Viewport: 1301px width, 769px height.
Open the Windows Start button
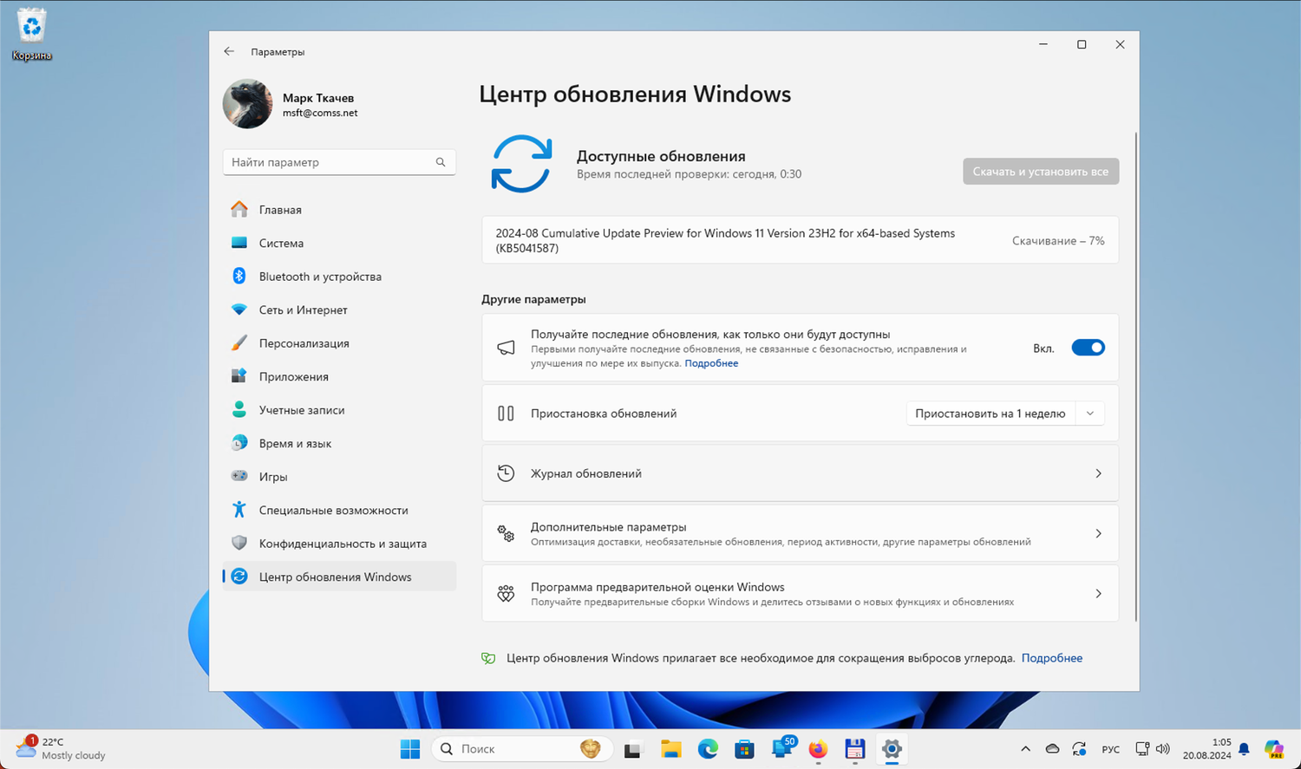coord(410,749)
